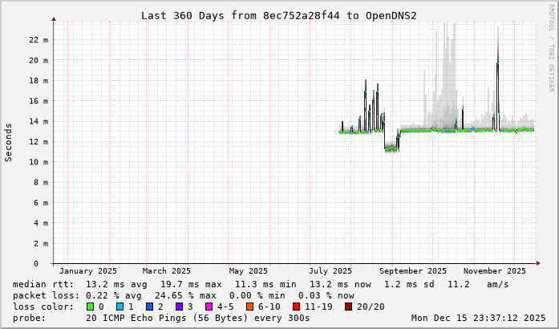
Task: Select the May 2025 axis label
Action: pyautogui.click(x=248, y=271)
